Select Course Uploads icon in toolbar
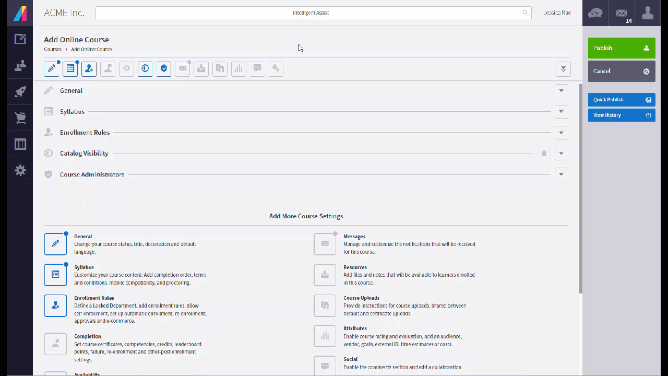The image size is (668, 376). [x=220, y=69]
